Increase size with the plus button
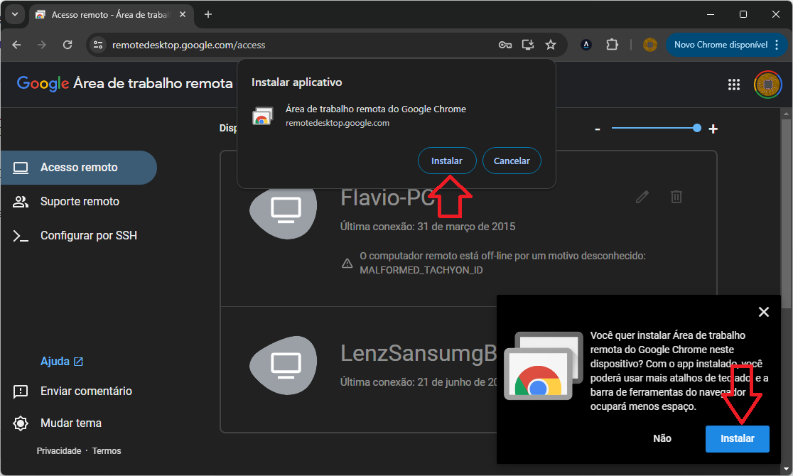Image resolution: width=793 pixels, height=476 pixels. [x=713, y=129]
